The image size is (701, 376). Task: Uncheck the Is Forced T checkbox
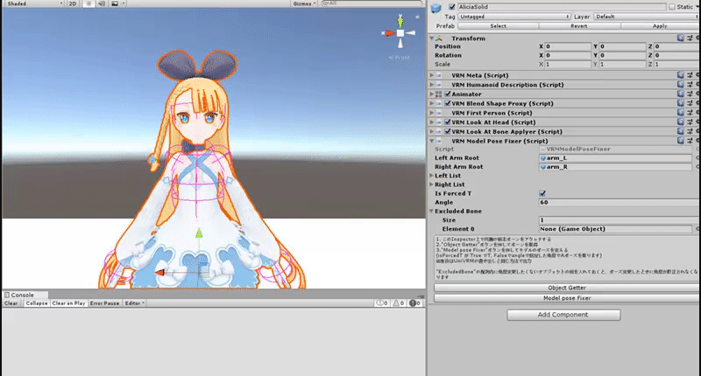542,193
